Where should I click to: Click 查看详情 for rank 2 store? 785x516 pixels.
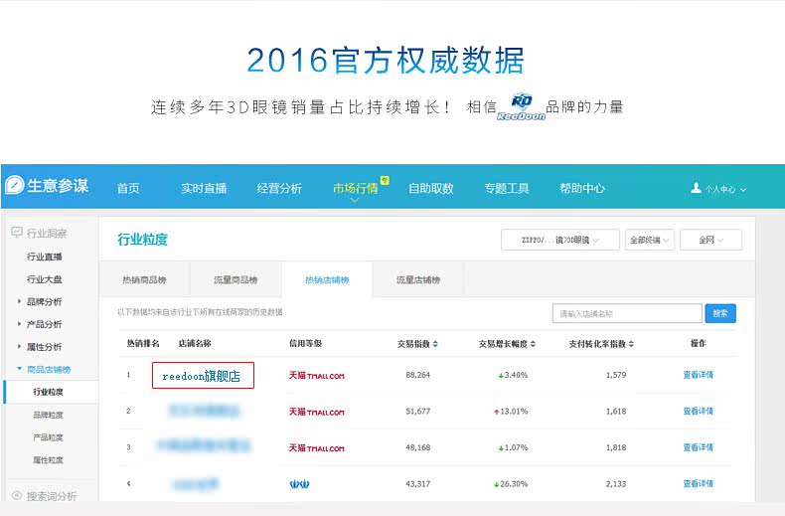coord(699,412)
